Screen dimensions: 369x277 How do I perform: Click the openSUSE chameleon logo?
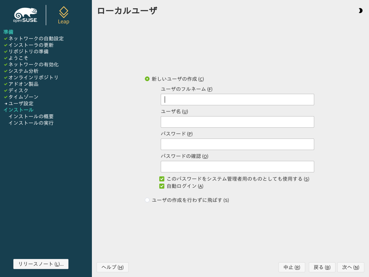(x=25, y=15)
